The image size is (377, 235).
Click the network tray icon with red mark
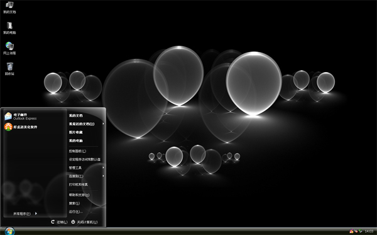(356, 231)
